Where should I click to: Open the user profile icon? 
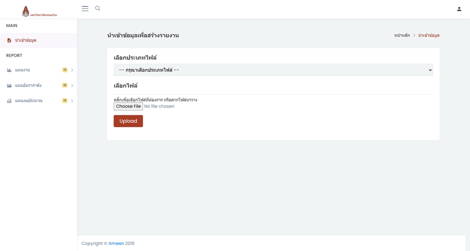[459, 9]
